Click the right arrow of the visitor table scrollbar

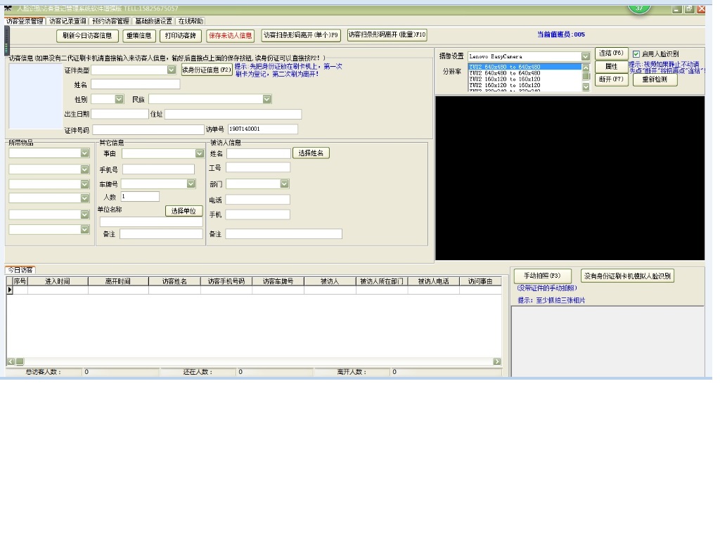point(497,362)
